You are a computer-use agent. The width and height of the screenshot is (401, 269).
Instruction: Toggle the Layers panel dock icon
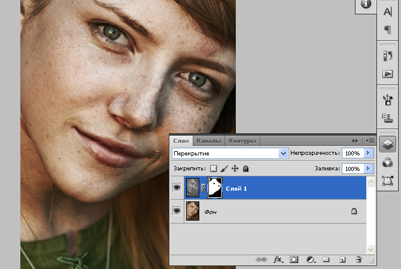(x=387, y=144)
